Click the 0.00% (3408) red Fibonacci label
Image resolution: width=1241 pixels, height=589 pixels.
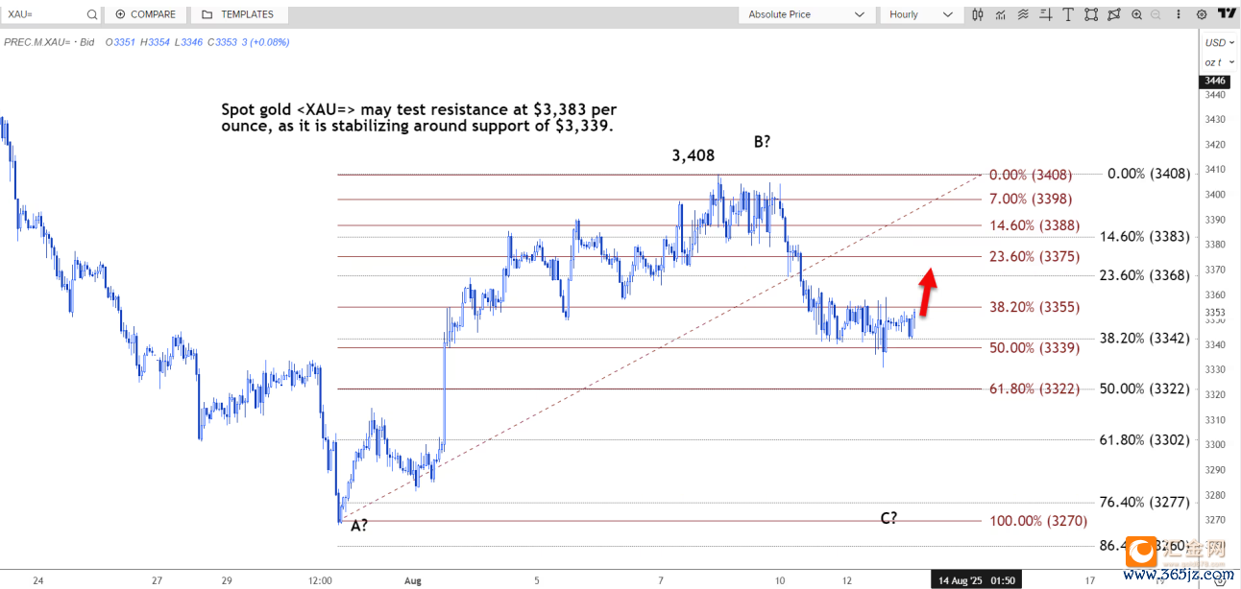click(x=1031, y=175)
